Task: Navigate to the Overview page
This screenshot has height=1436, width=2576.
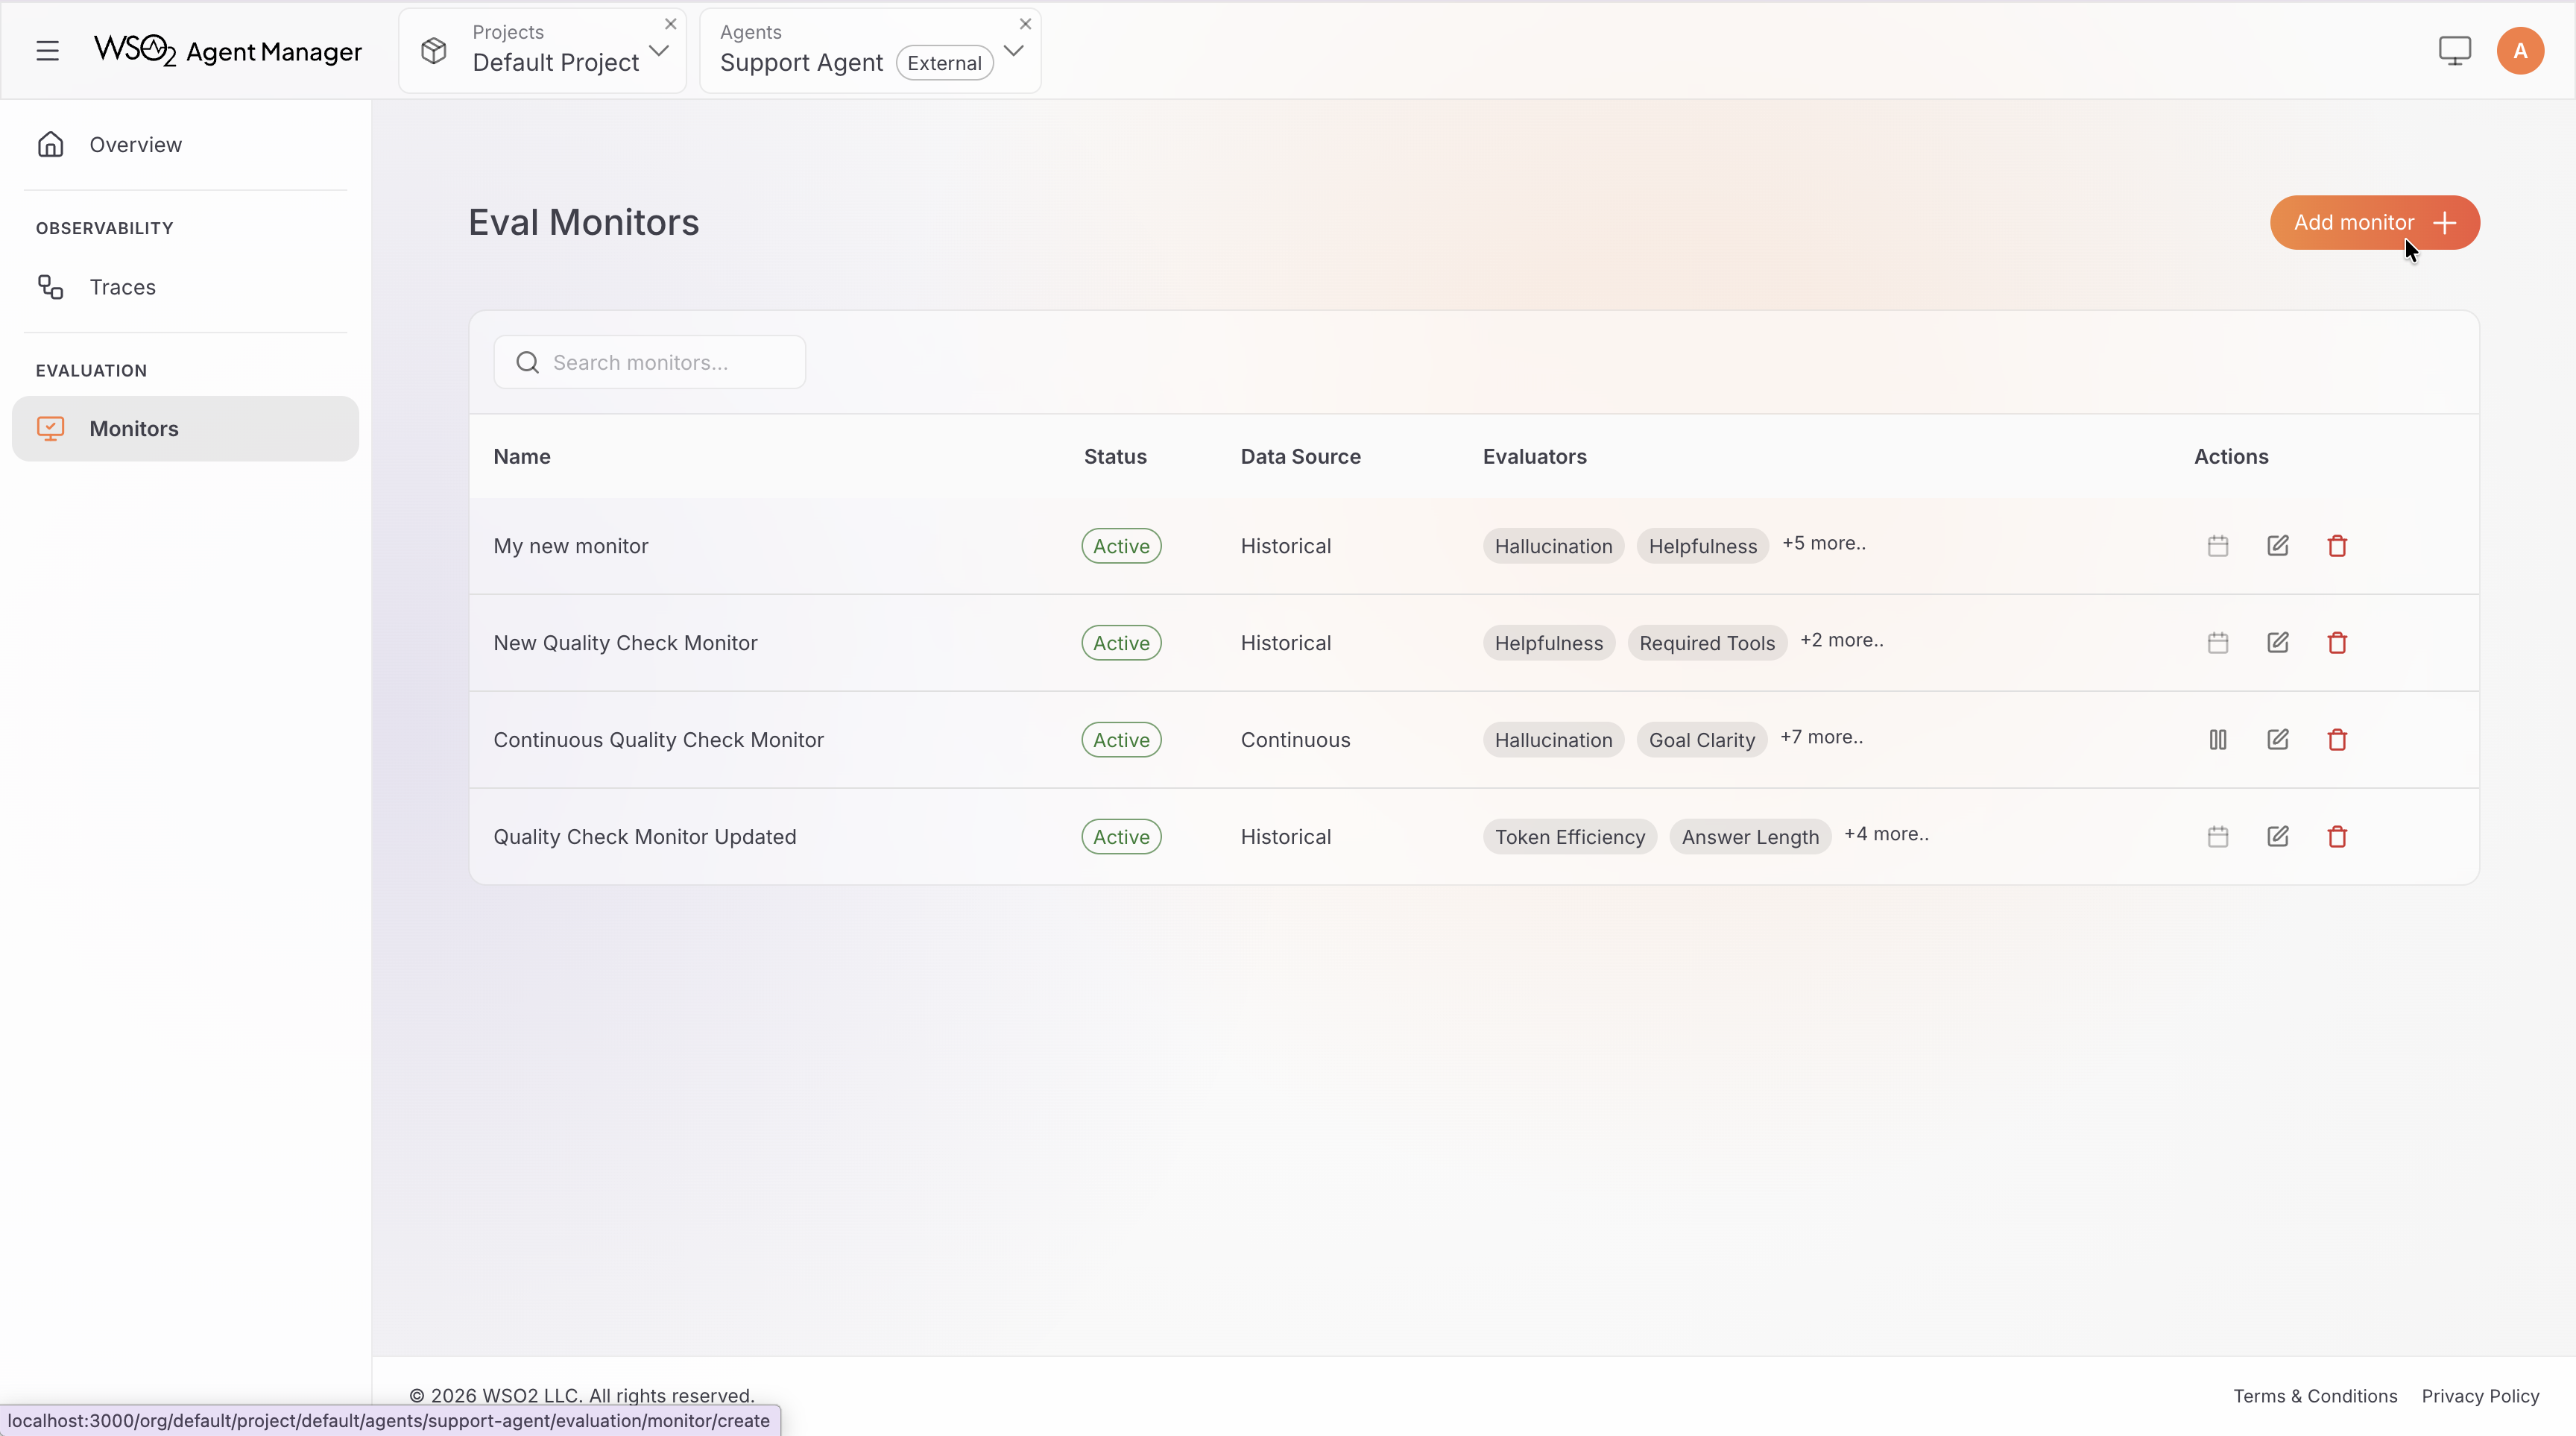Action: pyautogui.click(x=135, y=144)
